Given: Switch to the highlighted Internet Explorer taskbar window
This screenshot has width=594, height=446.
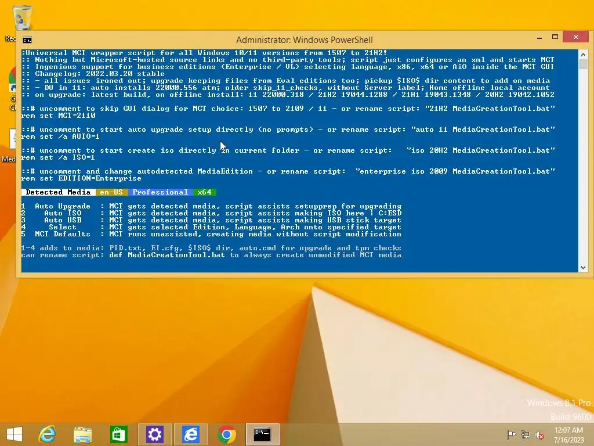Looking at the screenshot, I should click(x=190, y=434).
